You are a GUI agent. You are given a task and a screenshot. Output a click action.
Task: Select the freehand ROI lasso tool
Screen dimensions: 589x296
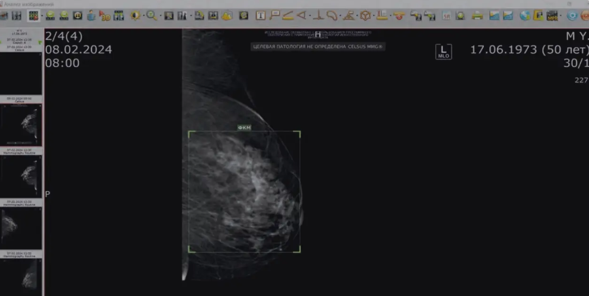(x=332, y=15)
